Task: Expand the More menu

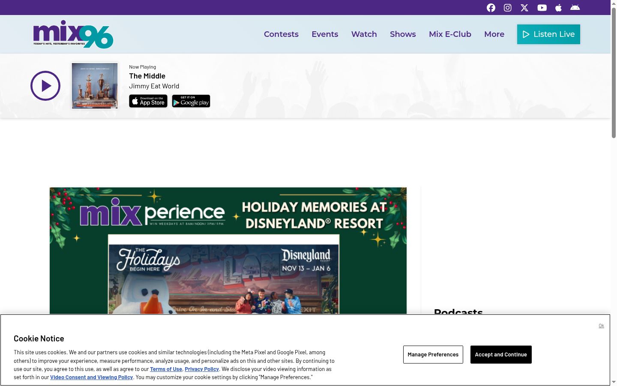Action: tap(494, 34)
